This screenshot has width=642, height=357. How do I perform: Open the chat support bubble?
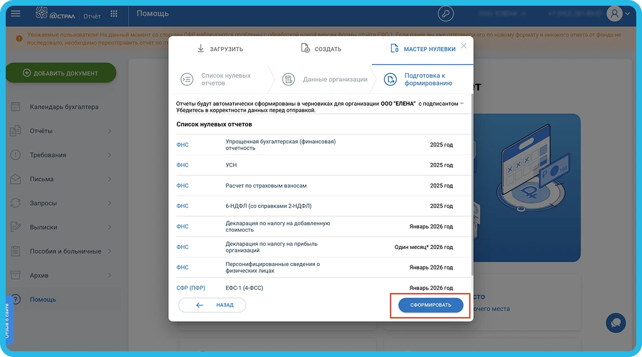pos(616,323)
